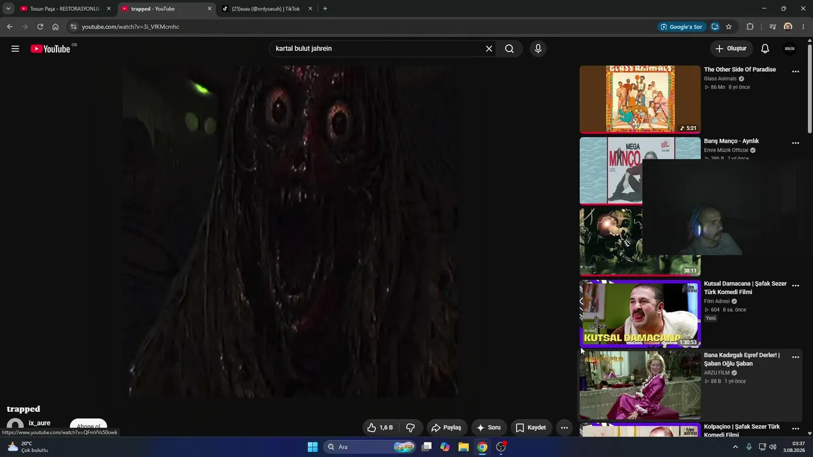Open the tab search dropdown arrow
The image size is (813, 457).
(8, 9)
